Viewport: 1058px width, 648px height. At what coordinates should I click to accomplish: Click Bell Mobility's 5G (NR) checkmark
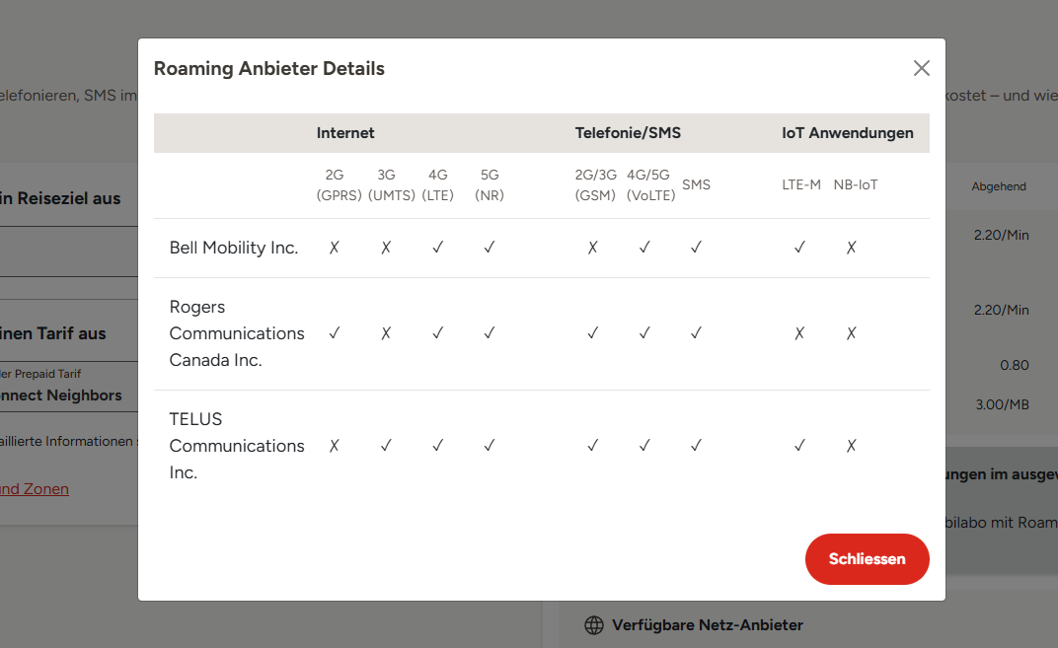pos(490,248)
